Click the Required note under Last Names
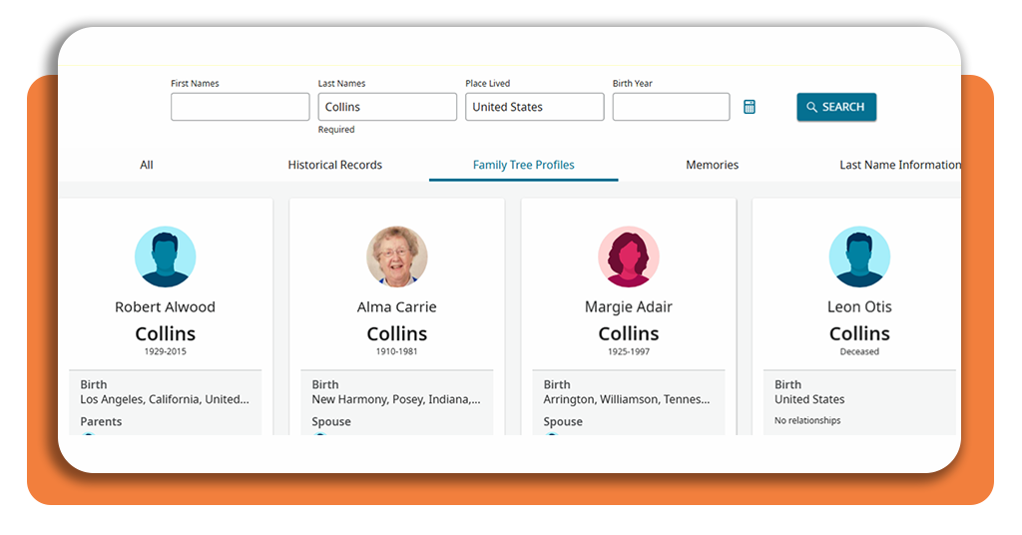1022x535 pixels. pyautogui.click(x=336, y=130)
